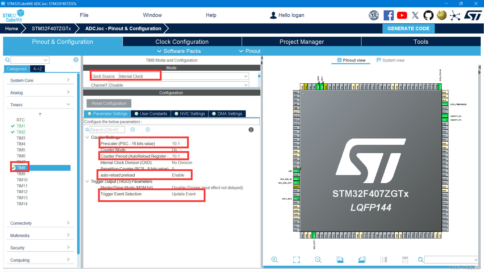Zoom into the pinout view with magnifier plus
Viewport: 484px width, 272px height.
pos(275,259)
